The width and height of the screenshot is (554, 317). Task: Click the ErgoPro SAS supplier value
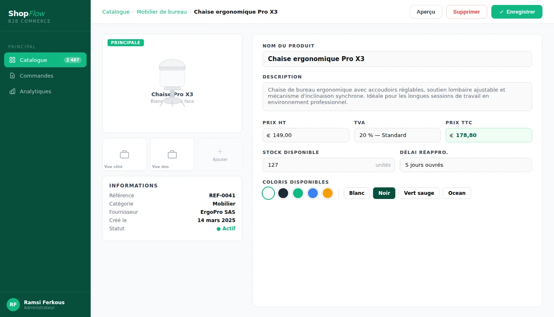coord(218,212)
